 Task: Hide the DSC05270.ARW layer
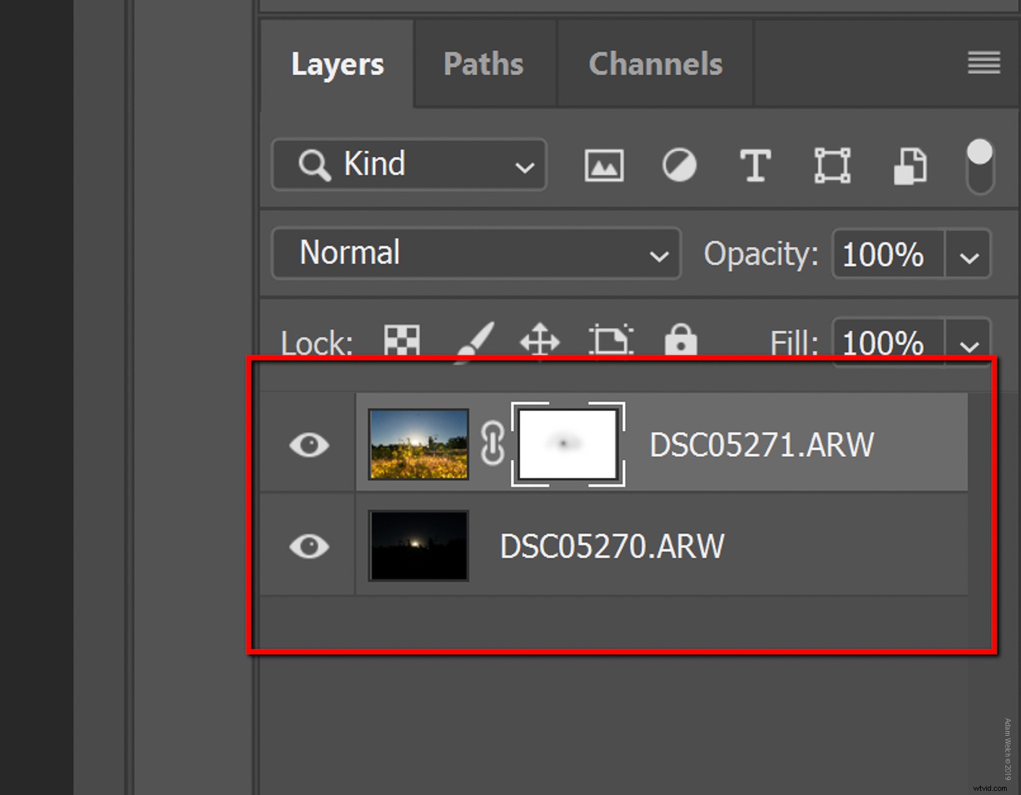click(308, 545)
